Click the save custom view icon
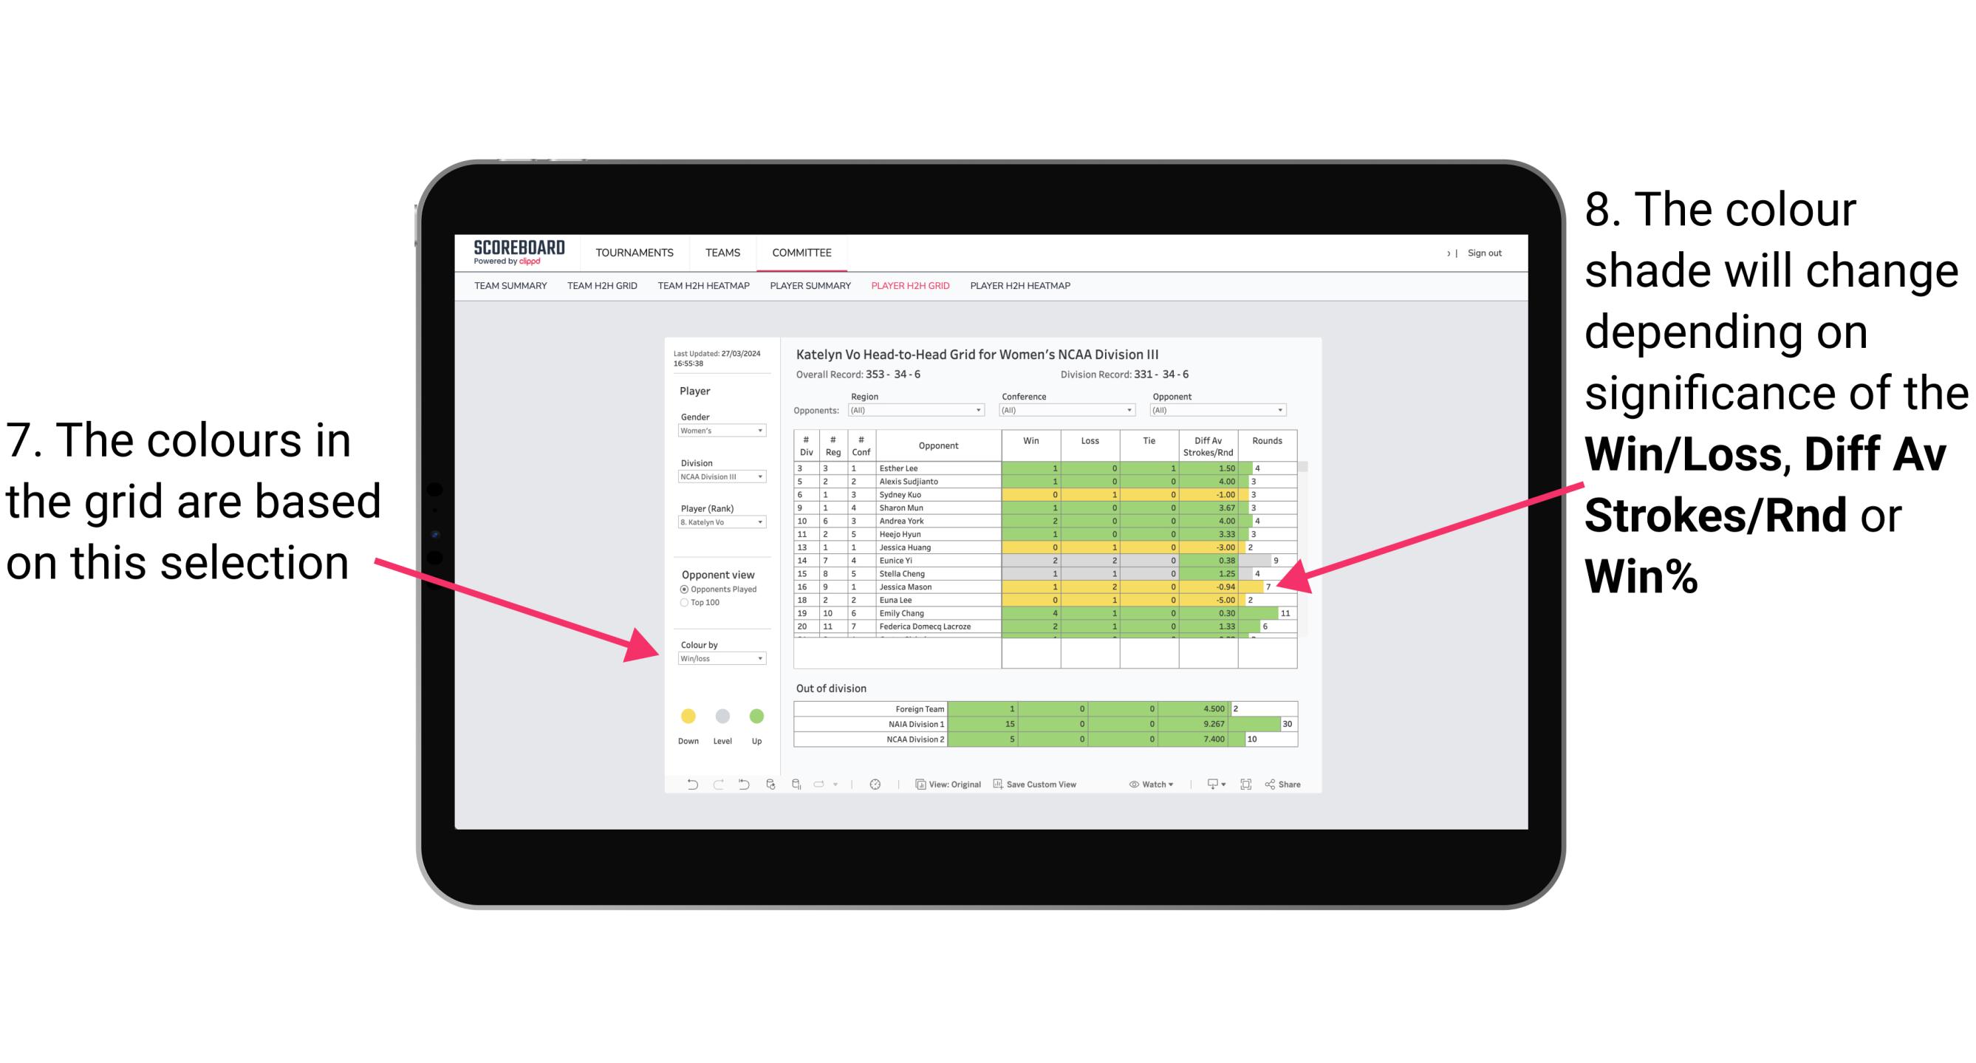1976x1063 pixels. point(997,785)
